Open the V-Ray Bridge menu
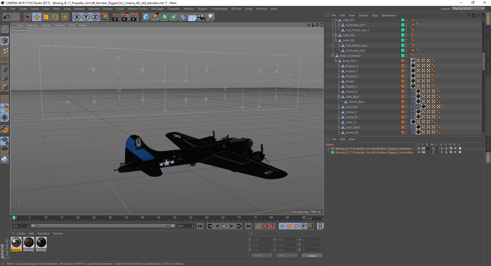The height and width of the screenshot is (266, 491). click(219, 9)
